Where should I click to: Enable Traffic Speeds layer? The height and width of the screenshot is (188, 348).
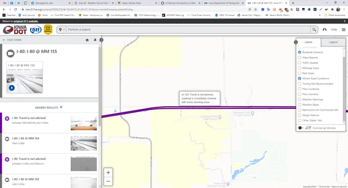coord(299,63)
